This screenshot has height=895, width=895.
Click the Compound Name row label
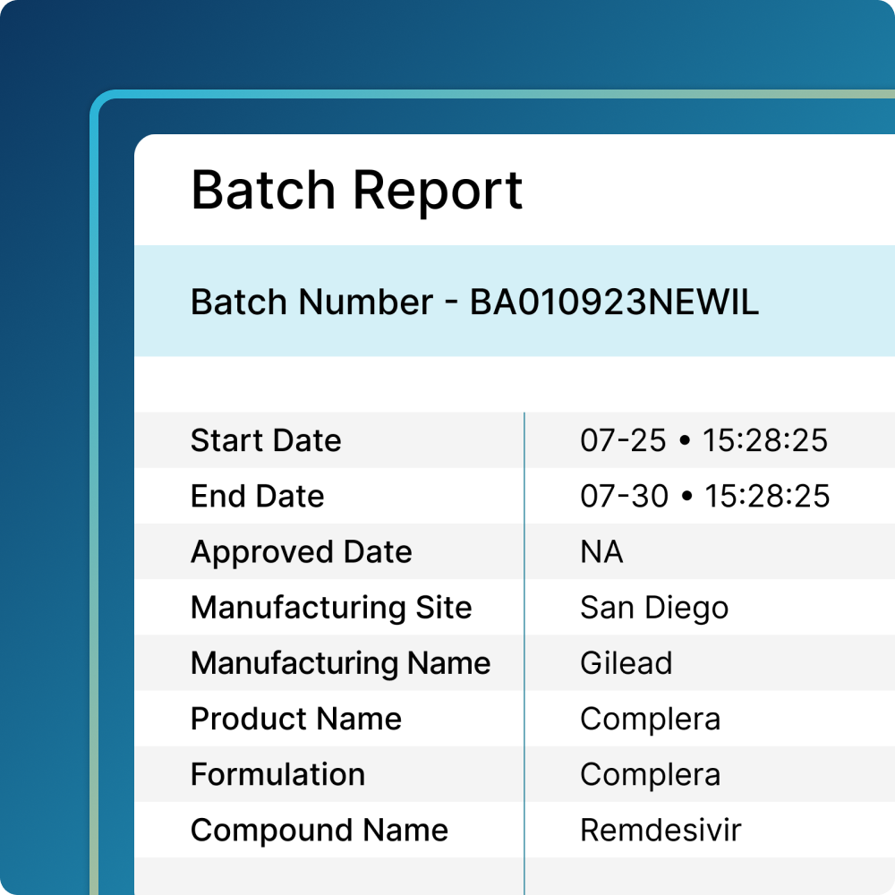pos(320,830)
